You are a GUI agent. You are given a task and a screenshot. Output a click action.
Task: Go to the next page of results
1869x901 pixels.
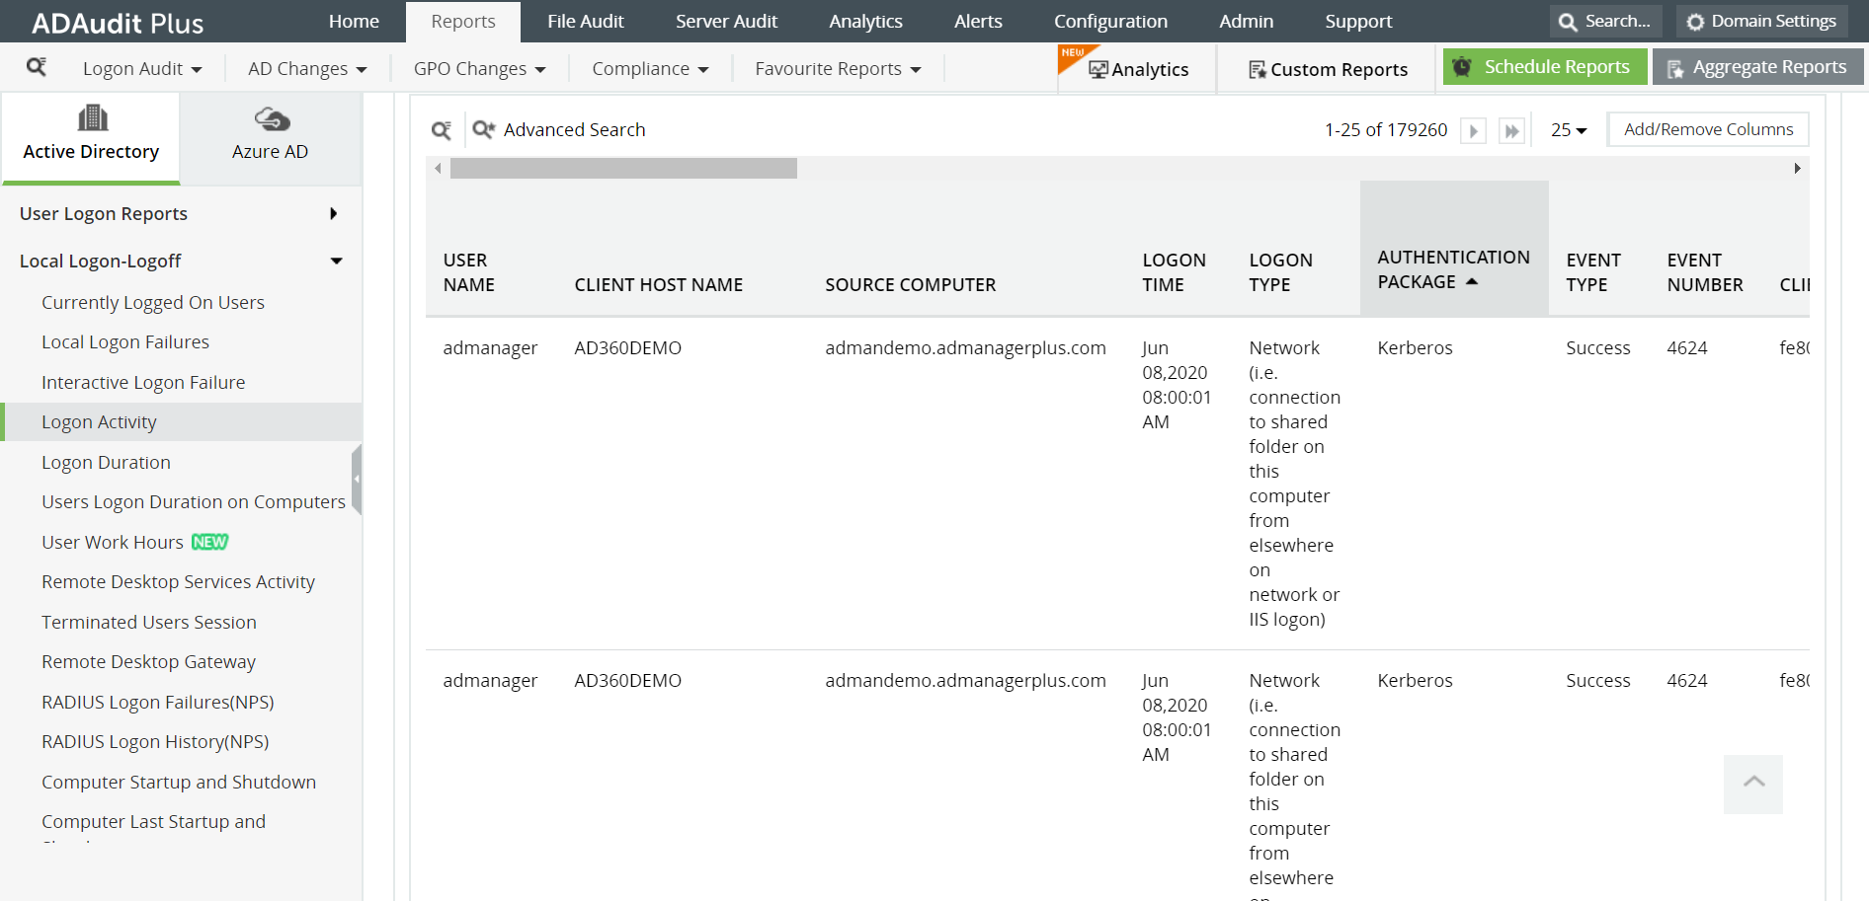pos(1473,130)
